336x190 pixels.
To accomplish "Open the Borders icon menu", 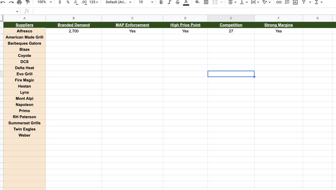I will tap(206, 2).
